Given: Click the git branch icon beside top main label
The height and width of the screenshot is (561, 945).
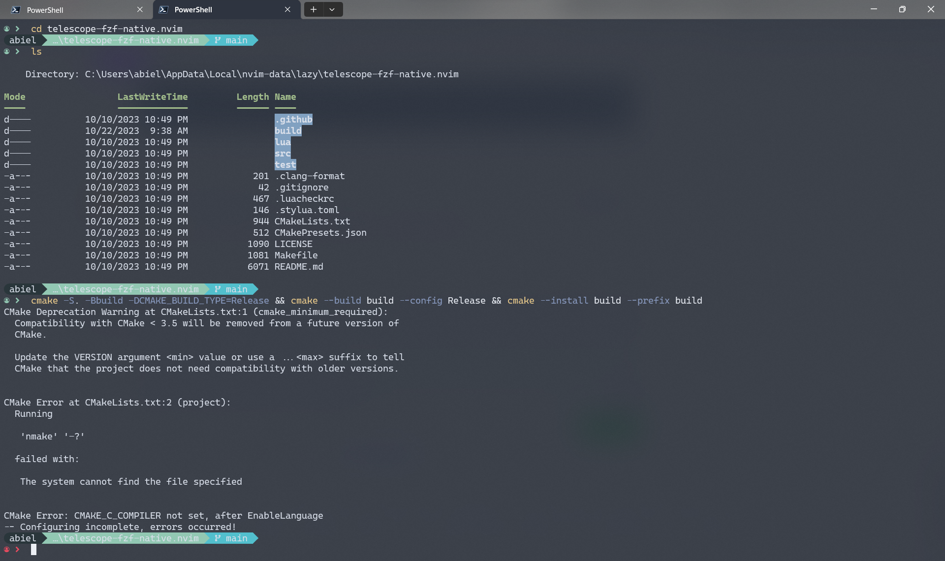Looking at the screenshot, I should (x=217, y=40).
